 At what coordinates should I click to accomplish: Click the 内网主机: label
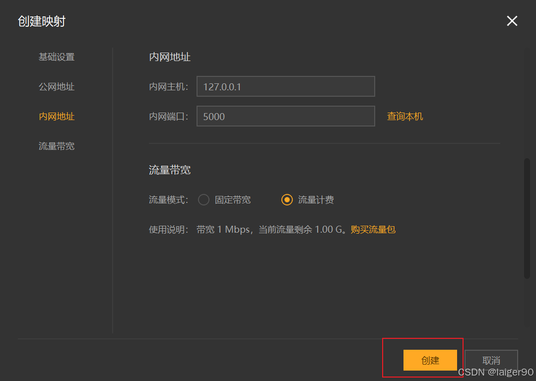169,86
